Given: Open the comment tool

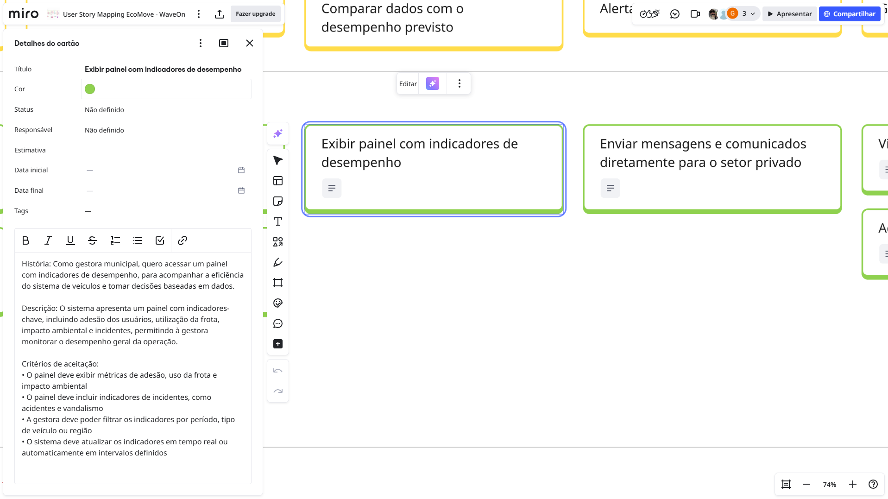Looking at the screenshot, I should coord(278,323).
